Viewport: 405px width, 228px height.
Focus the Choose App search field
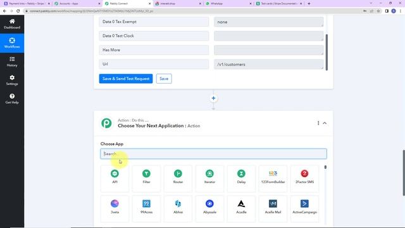[x=213, y=153]
